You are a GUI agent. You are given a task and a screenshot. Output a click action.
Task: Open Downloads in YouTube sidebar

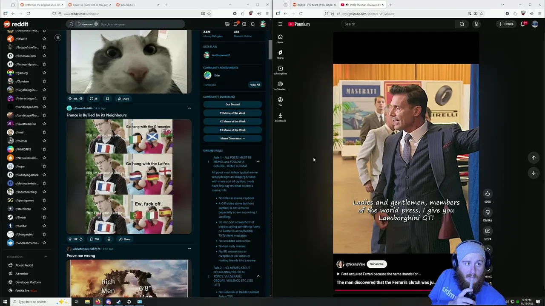click(280, 117)
